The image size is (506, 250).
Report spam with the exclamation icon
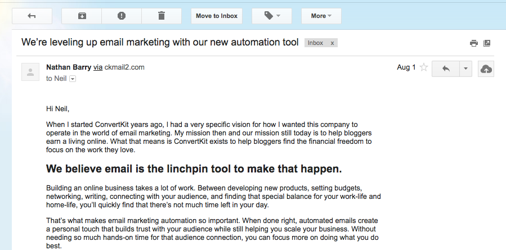coord(122,16)
